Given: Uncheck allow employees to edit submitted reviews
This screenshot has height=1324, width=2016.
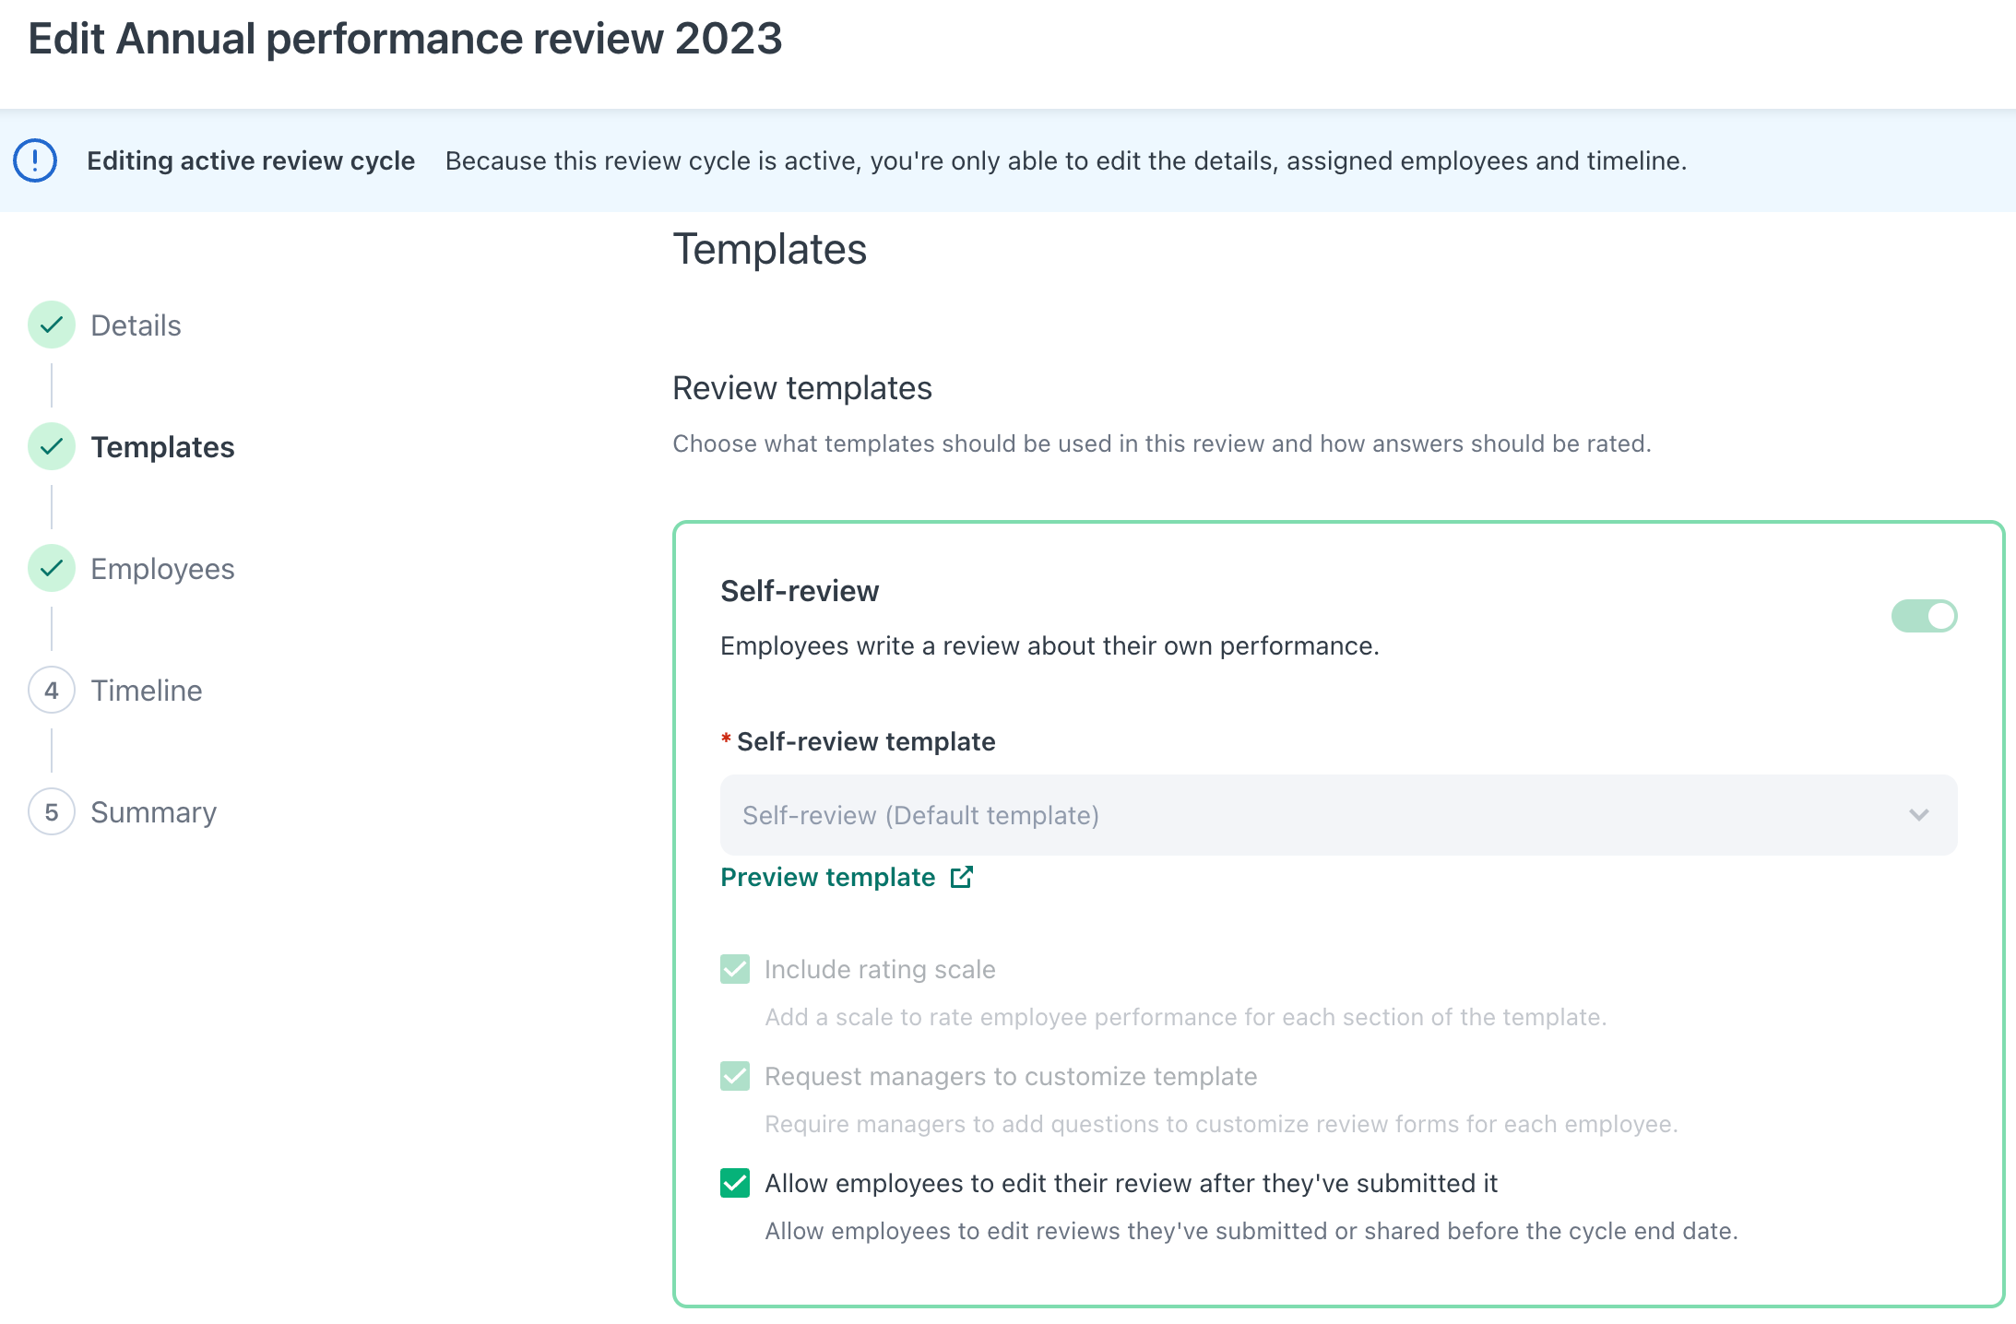Looking at the screenshot, I should (735, 1183).
